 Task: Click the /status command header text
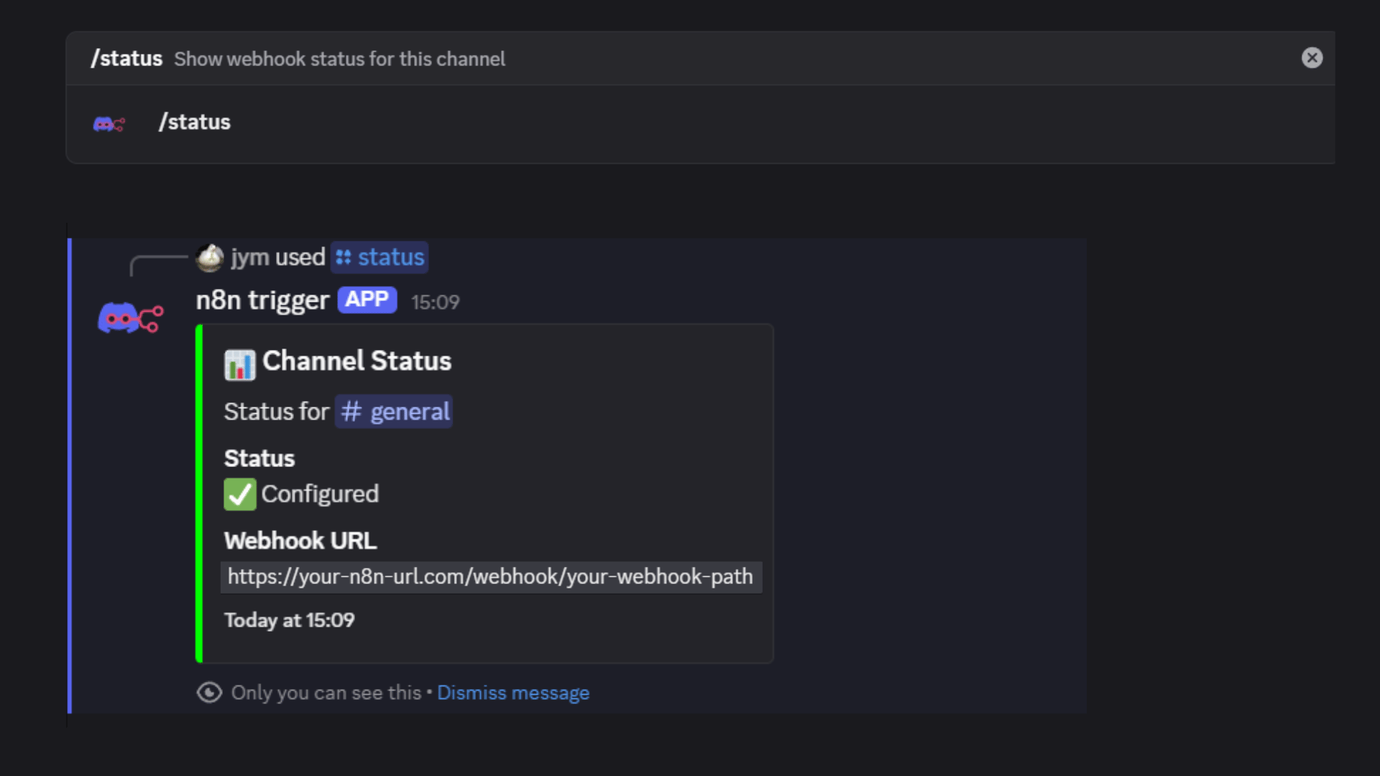click(126, 59)
